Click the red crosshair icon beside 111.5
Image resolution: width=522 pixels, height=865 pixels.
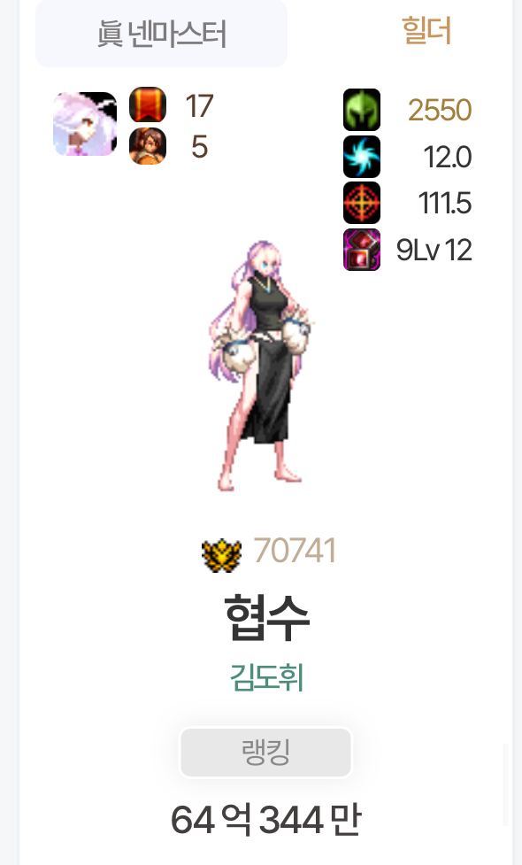tap(362, 203)
